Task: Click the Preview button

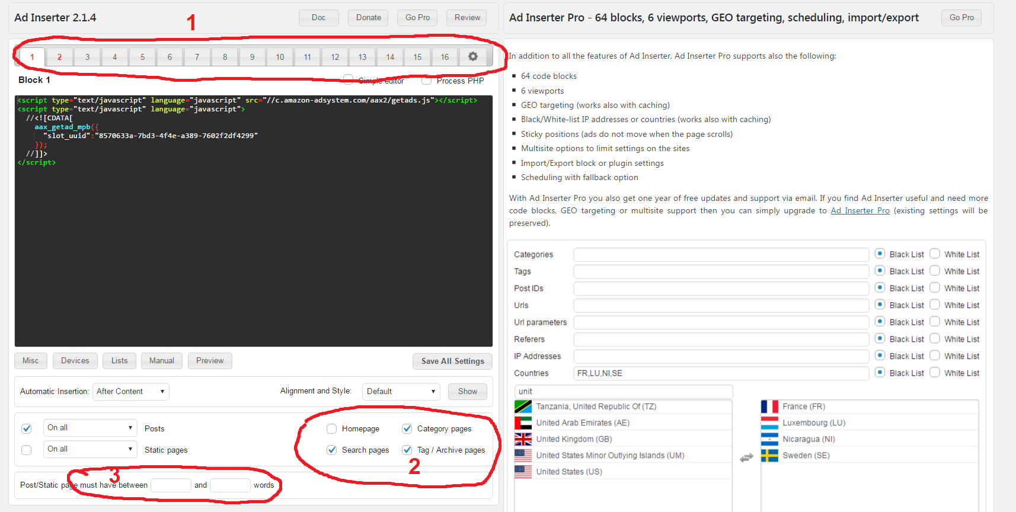Action: pos(210,361)
